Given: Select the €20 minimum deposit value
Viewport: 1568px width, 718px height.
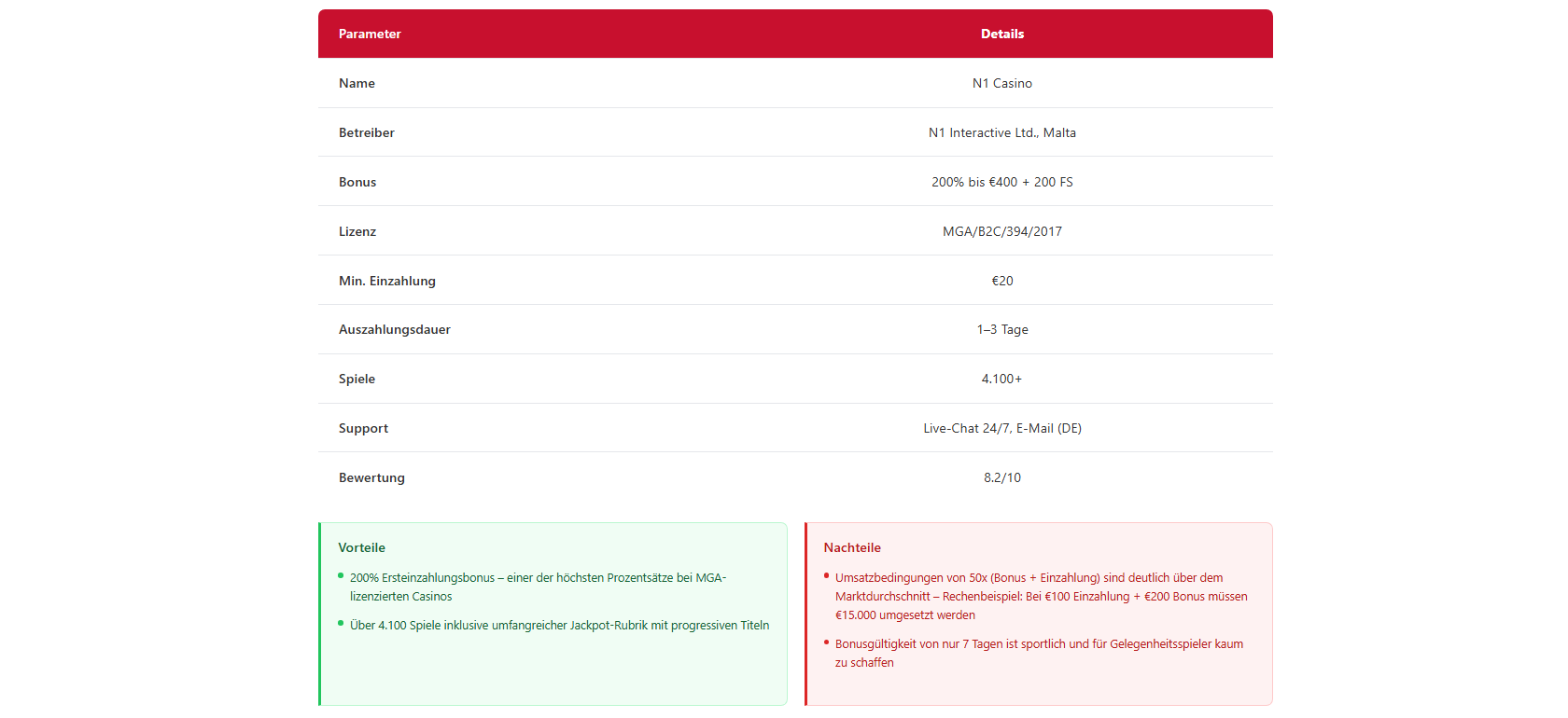Looking at the screenshot, I should tap(1001, 281).
